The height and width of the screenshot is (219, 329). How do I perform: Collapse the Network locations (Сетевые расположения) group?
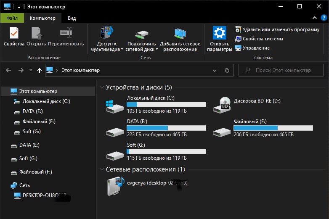(x=101, y=169)
